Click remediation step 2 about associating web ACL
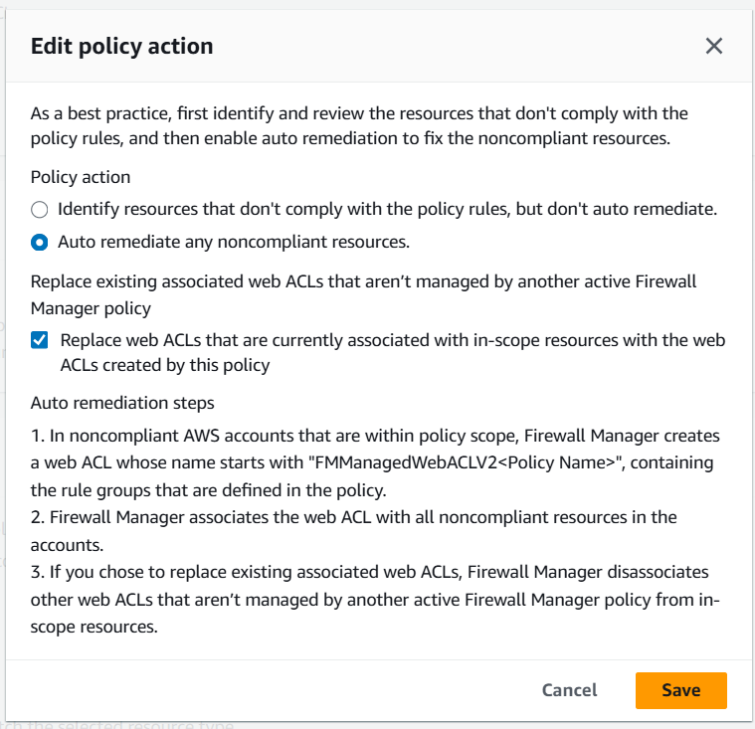The height and width of the screenshot is (729, 755). pos(353,517)
